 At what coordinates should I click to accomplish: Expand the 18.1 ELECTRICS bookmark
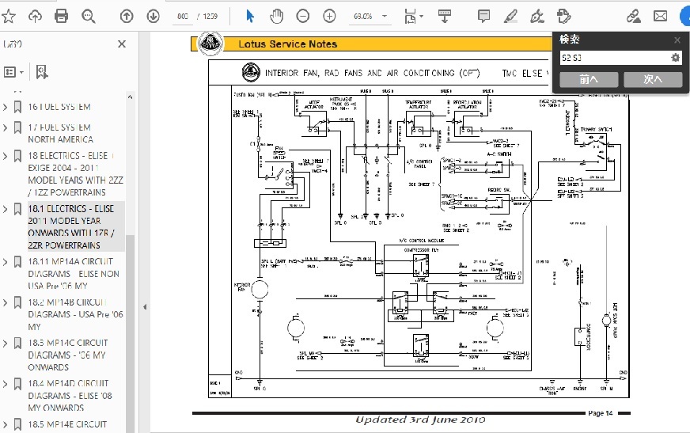point(5,209)
